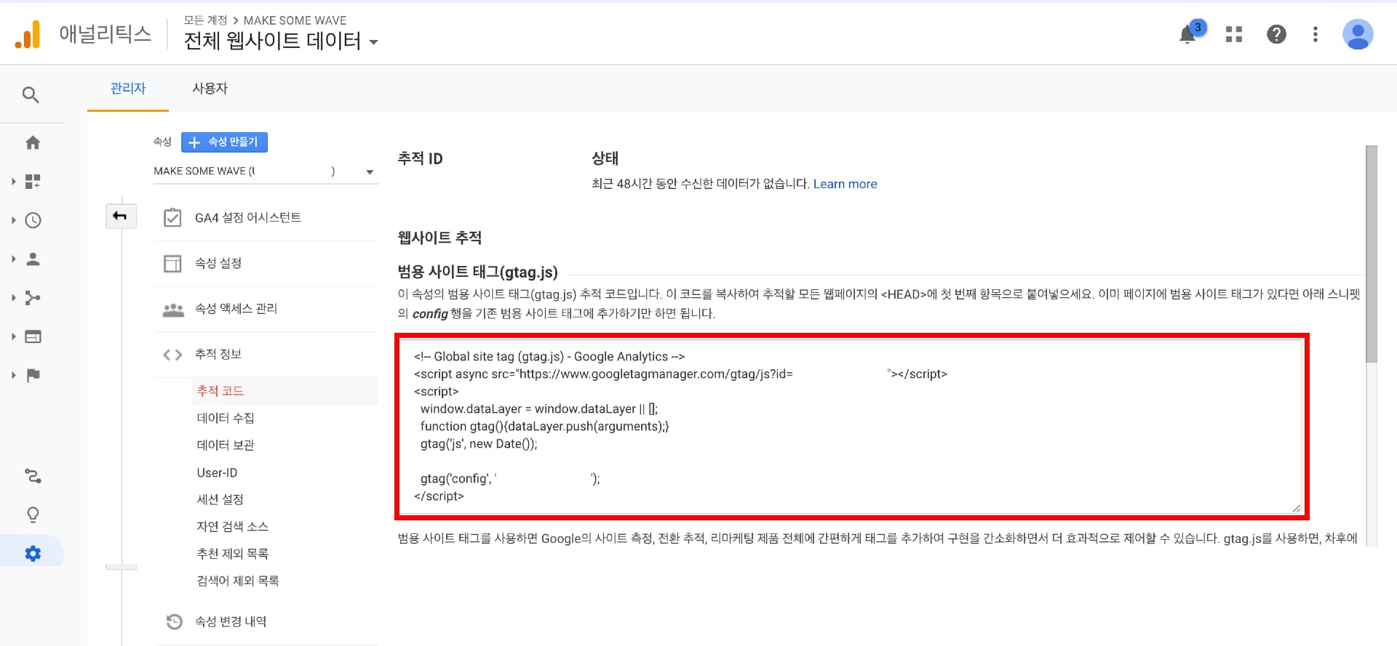1397x646 pixels.
Task: Select 검색어 제외 목록 menu item
Action: pos(238,581)
